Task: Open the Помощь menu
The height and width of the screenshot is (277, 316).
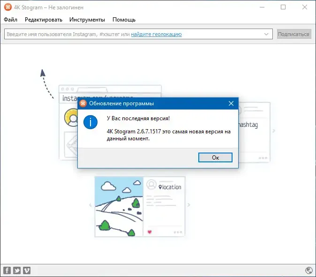Action: click(x=124, y=20)
